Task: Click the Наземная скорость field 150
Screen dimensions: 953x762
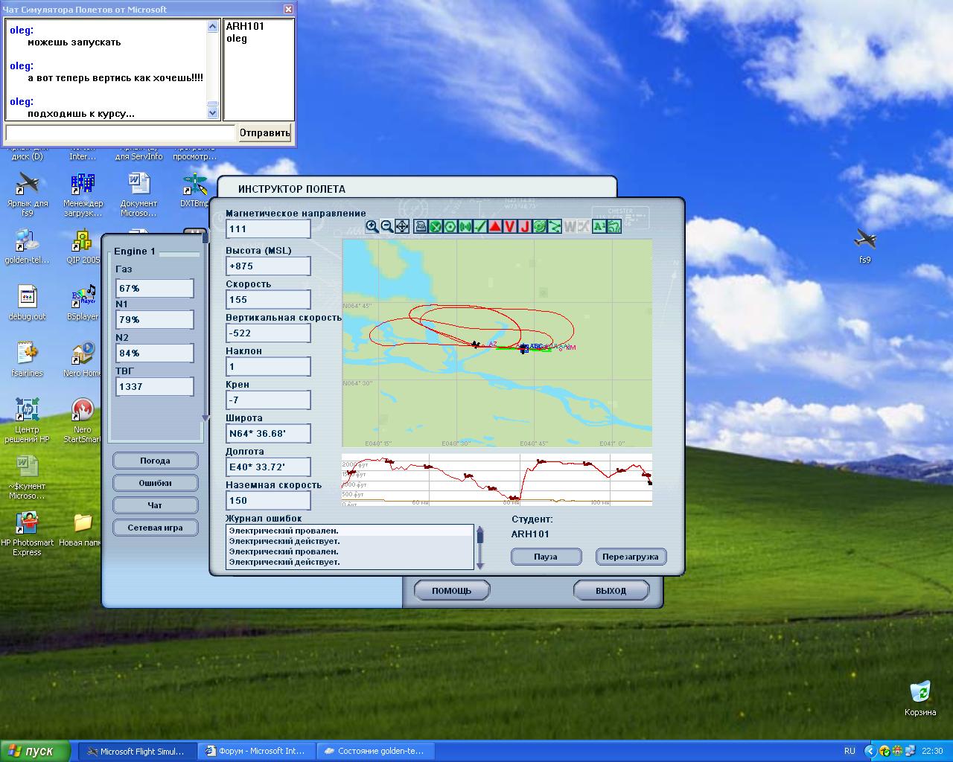Action: coord(268,500)
